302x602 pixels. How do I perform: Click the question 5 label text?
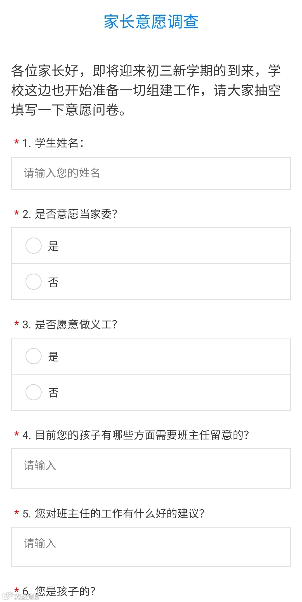point(113,514)
